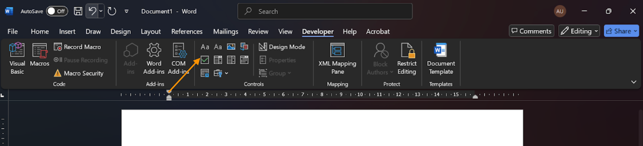Expand the Legacy Tools dropdown arrow
The image size is (643, 146).
227,73
